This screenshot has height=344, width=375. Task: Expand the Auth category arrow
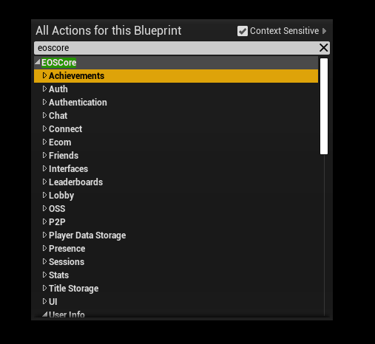(44, 89)
